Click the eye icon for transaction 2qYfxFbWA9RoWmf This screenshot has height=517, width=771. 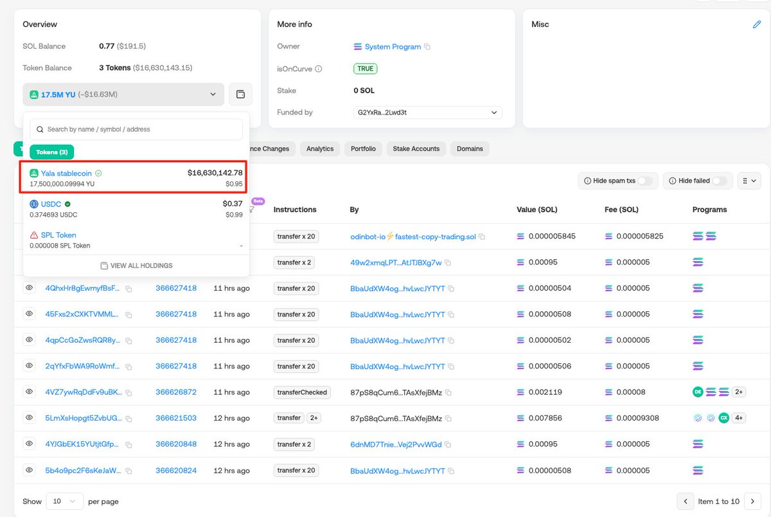(29, 366)
